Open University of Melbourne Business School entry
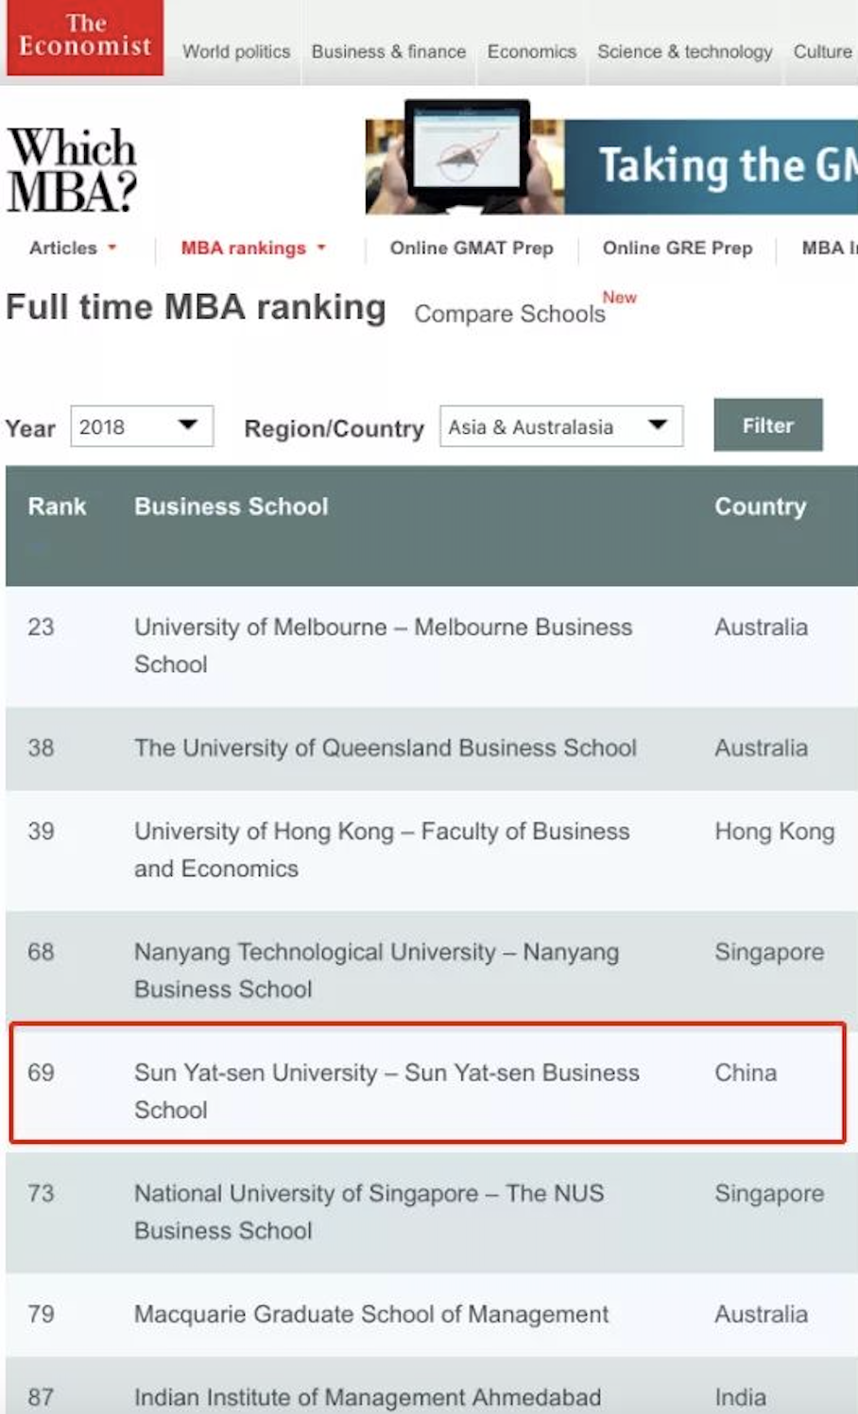 click(x=383, y=645)
